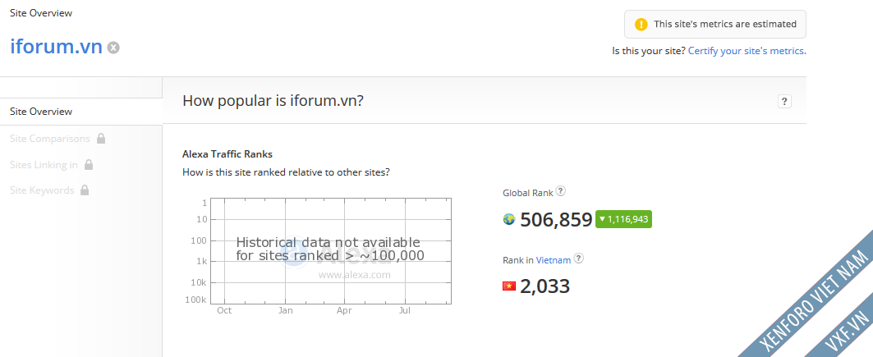This screenshot has height=357, width=873.
Task: Click the iforum.vn site title
Action: 56,47
